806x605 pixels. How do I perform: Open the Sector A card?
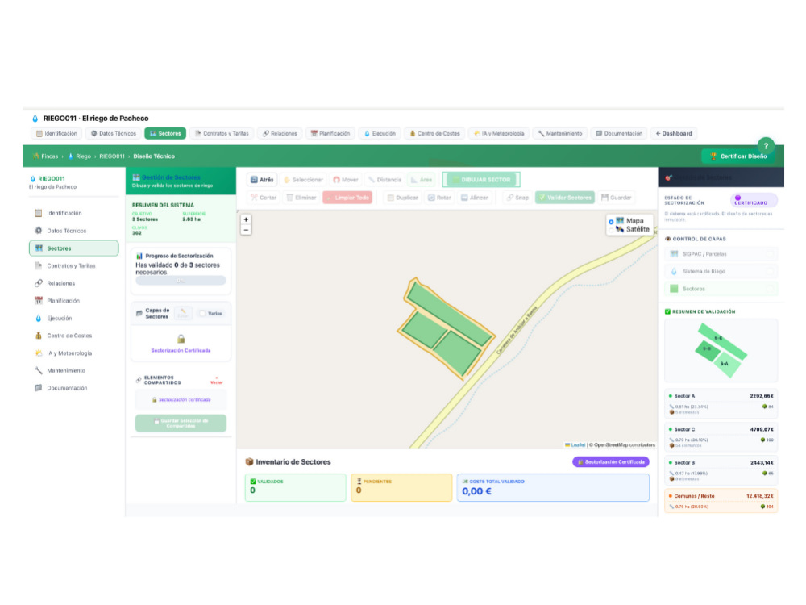(721, 403)
